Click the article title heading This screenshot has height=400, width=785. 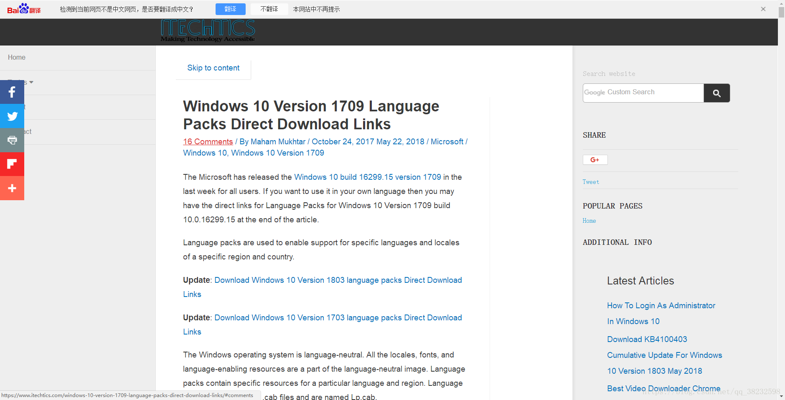(311, 115)
